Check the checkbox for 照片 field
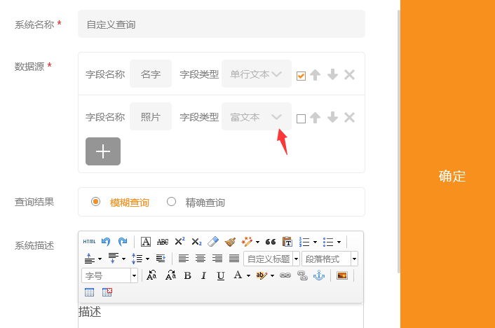The width and height of the screenshot is (495, 328). coord(301,118)
